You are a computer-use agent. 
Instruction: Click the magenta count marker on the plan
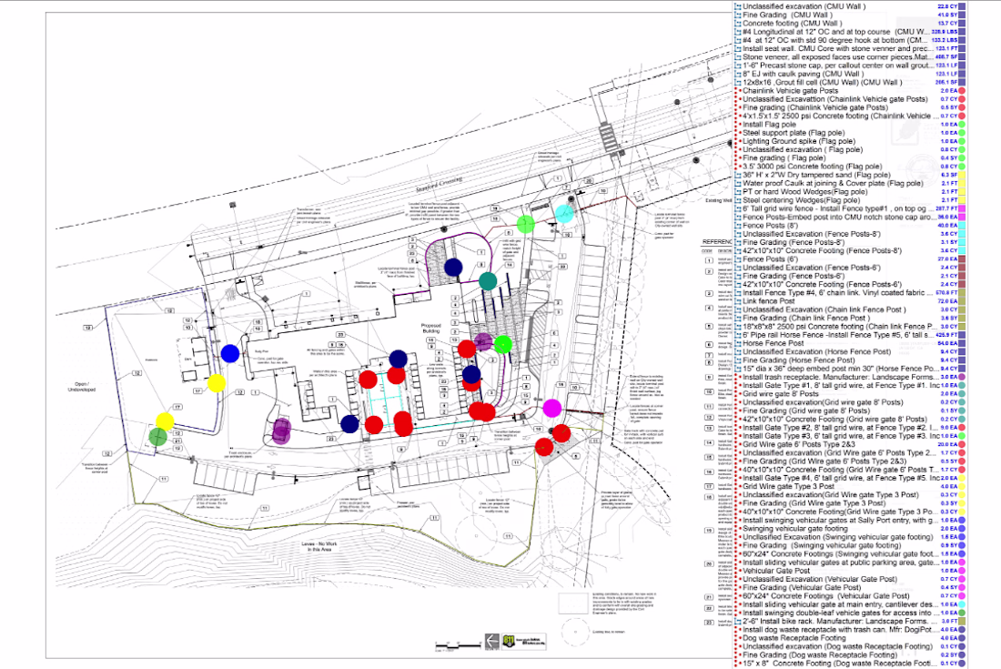[552, 407]
